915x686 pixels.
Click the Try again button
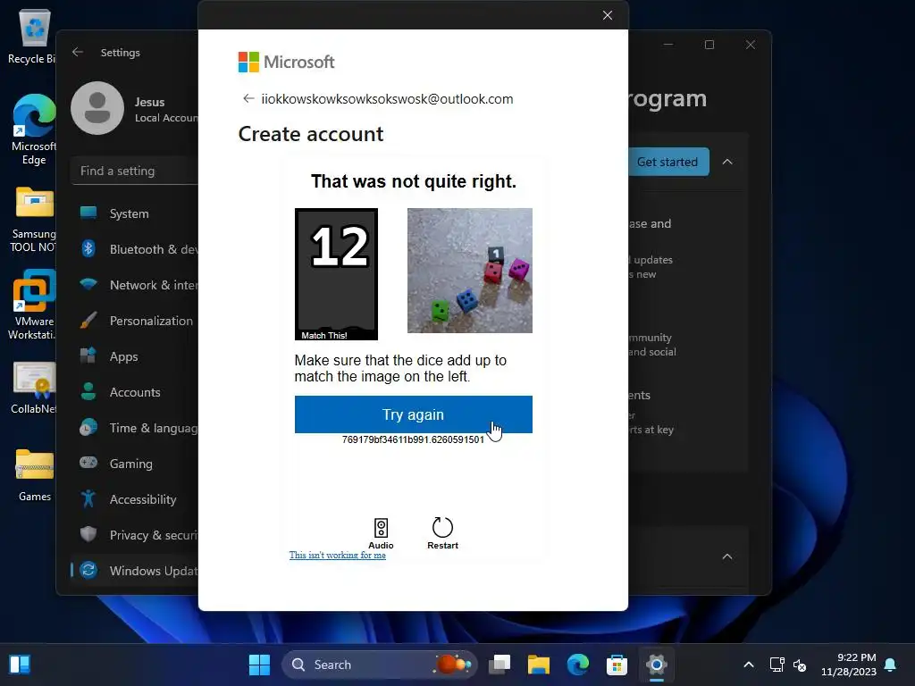(413, 414)
